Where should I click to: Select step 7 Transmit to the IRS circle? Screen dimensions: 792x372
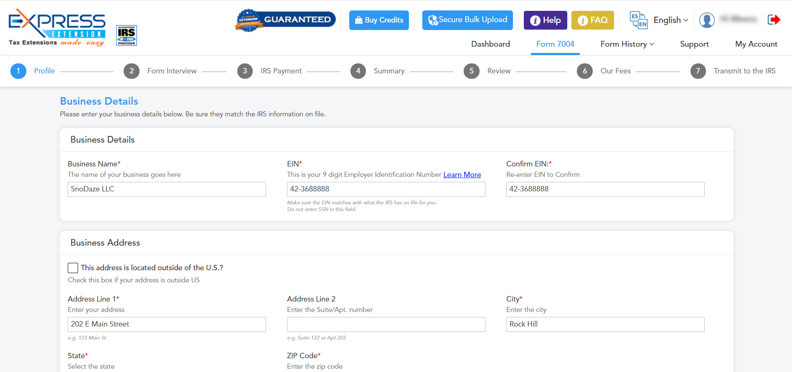(x=698, y=71)
